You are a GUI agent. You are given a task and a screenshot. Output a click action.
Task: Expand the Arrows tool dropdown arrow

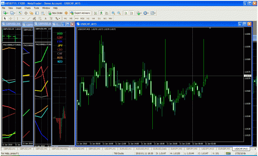pyautogui.click(x=59, y=19)
